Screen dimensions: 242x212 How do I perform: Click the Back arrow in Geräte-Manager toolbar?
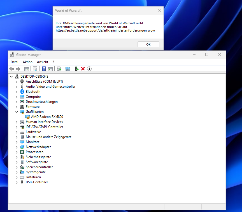point(11,69)
